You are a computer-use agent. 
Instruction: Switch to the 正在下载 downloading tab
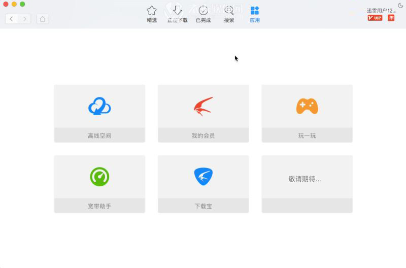coord(177,14)
